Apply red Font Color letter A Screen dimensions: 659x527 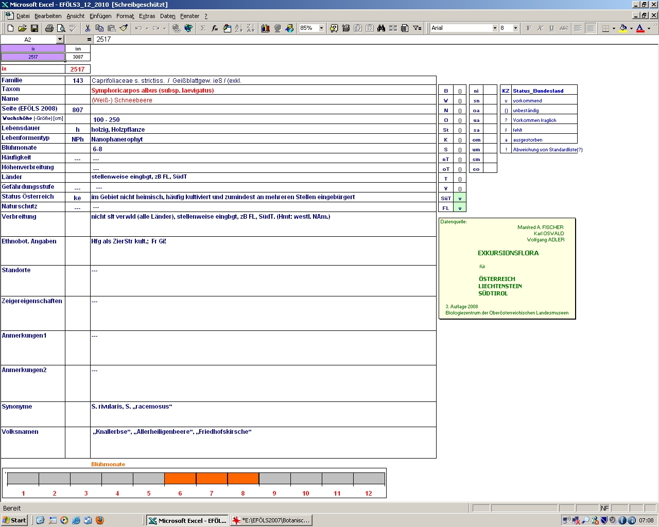[640, 28]
